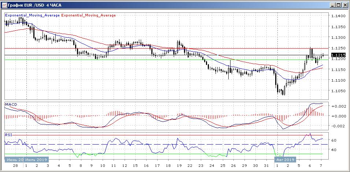Maximize the EUR/USD chart window

coord(338,5)
